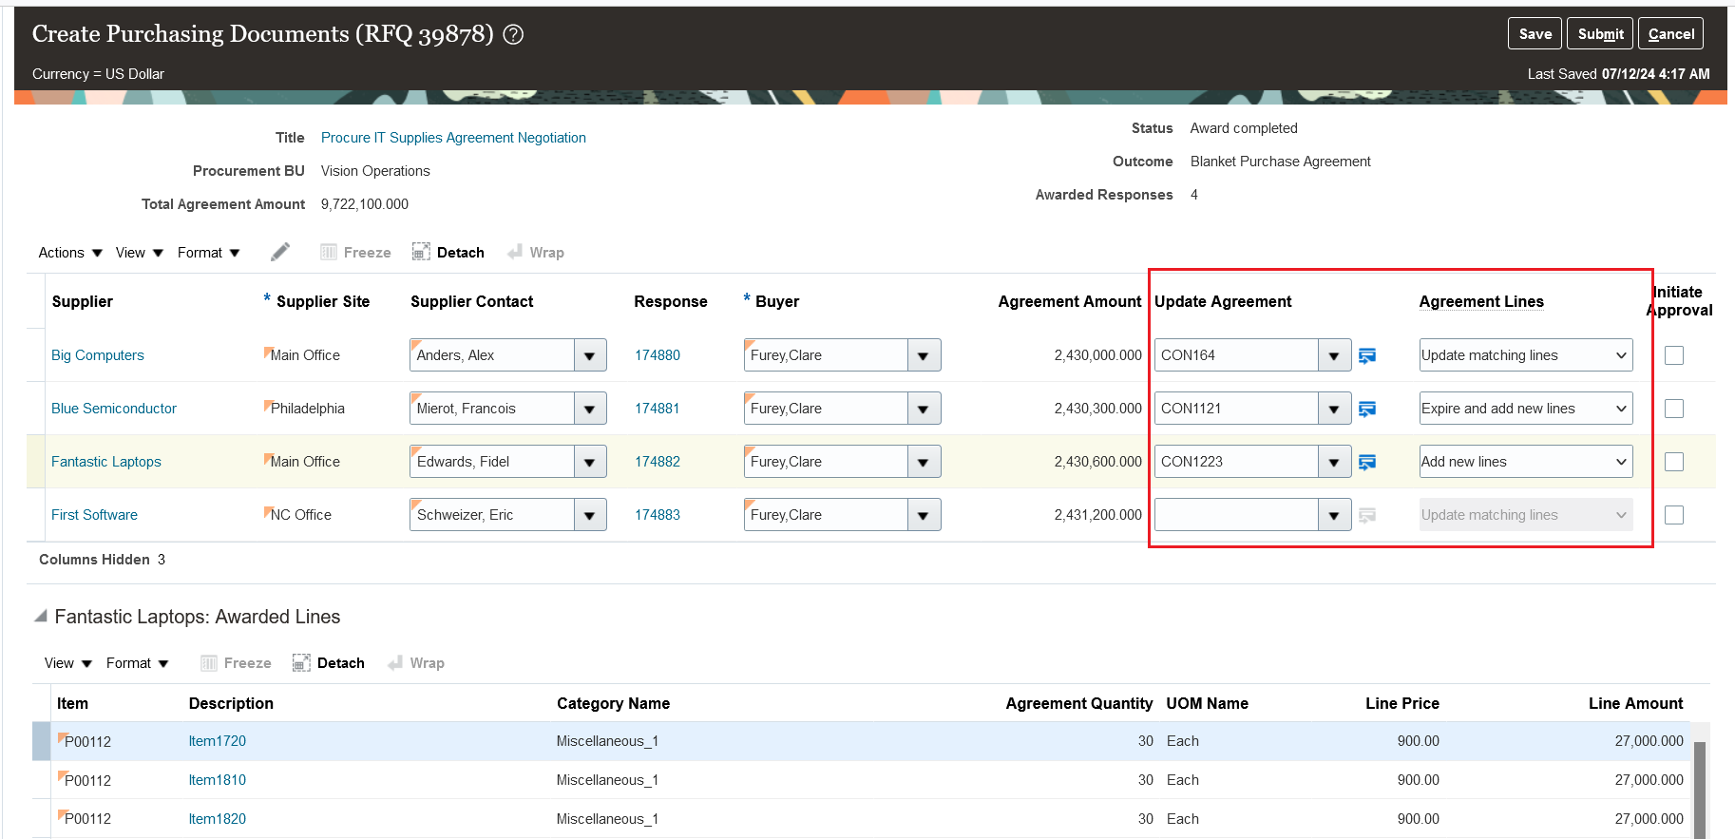Click the Save button
Image resolution: width=1735 pixels, height=839 pixels.
tap(1535, 33)
